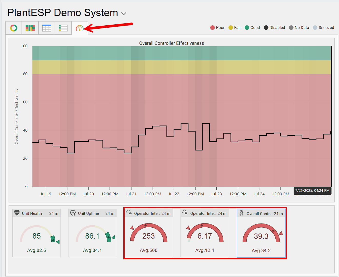
Task: Toggle the Disabled legend entry
Action: [274, 28]
